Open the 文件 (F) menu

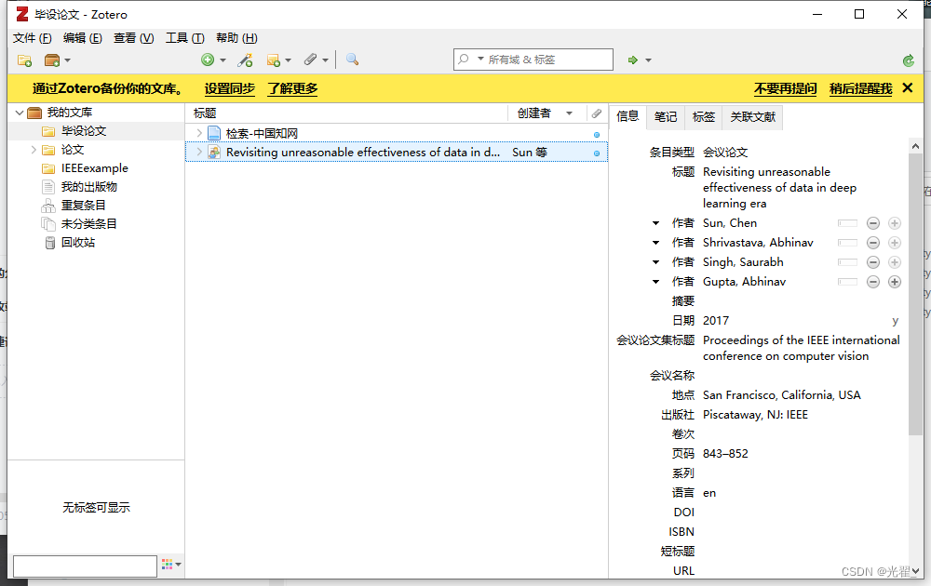pyautogui.click(x=32, y=38)
